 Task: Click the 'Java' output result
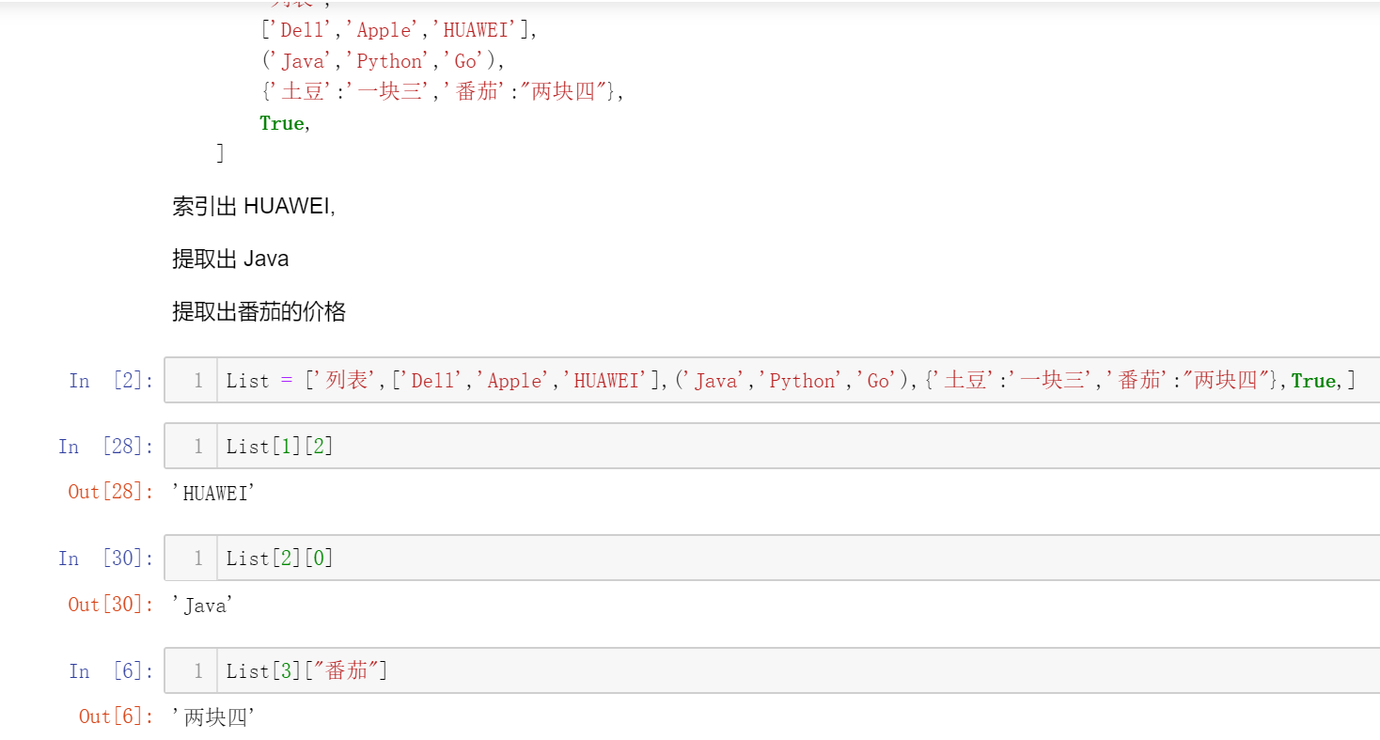point(202,606)
